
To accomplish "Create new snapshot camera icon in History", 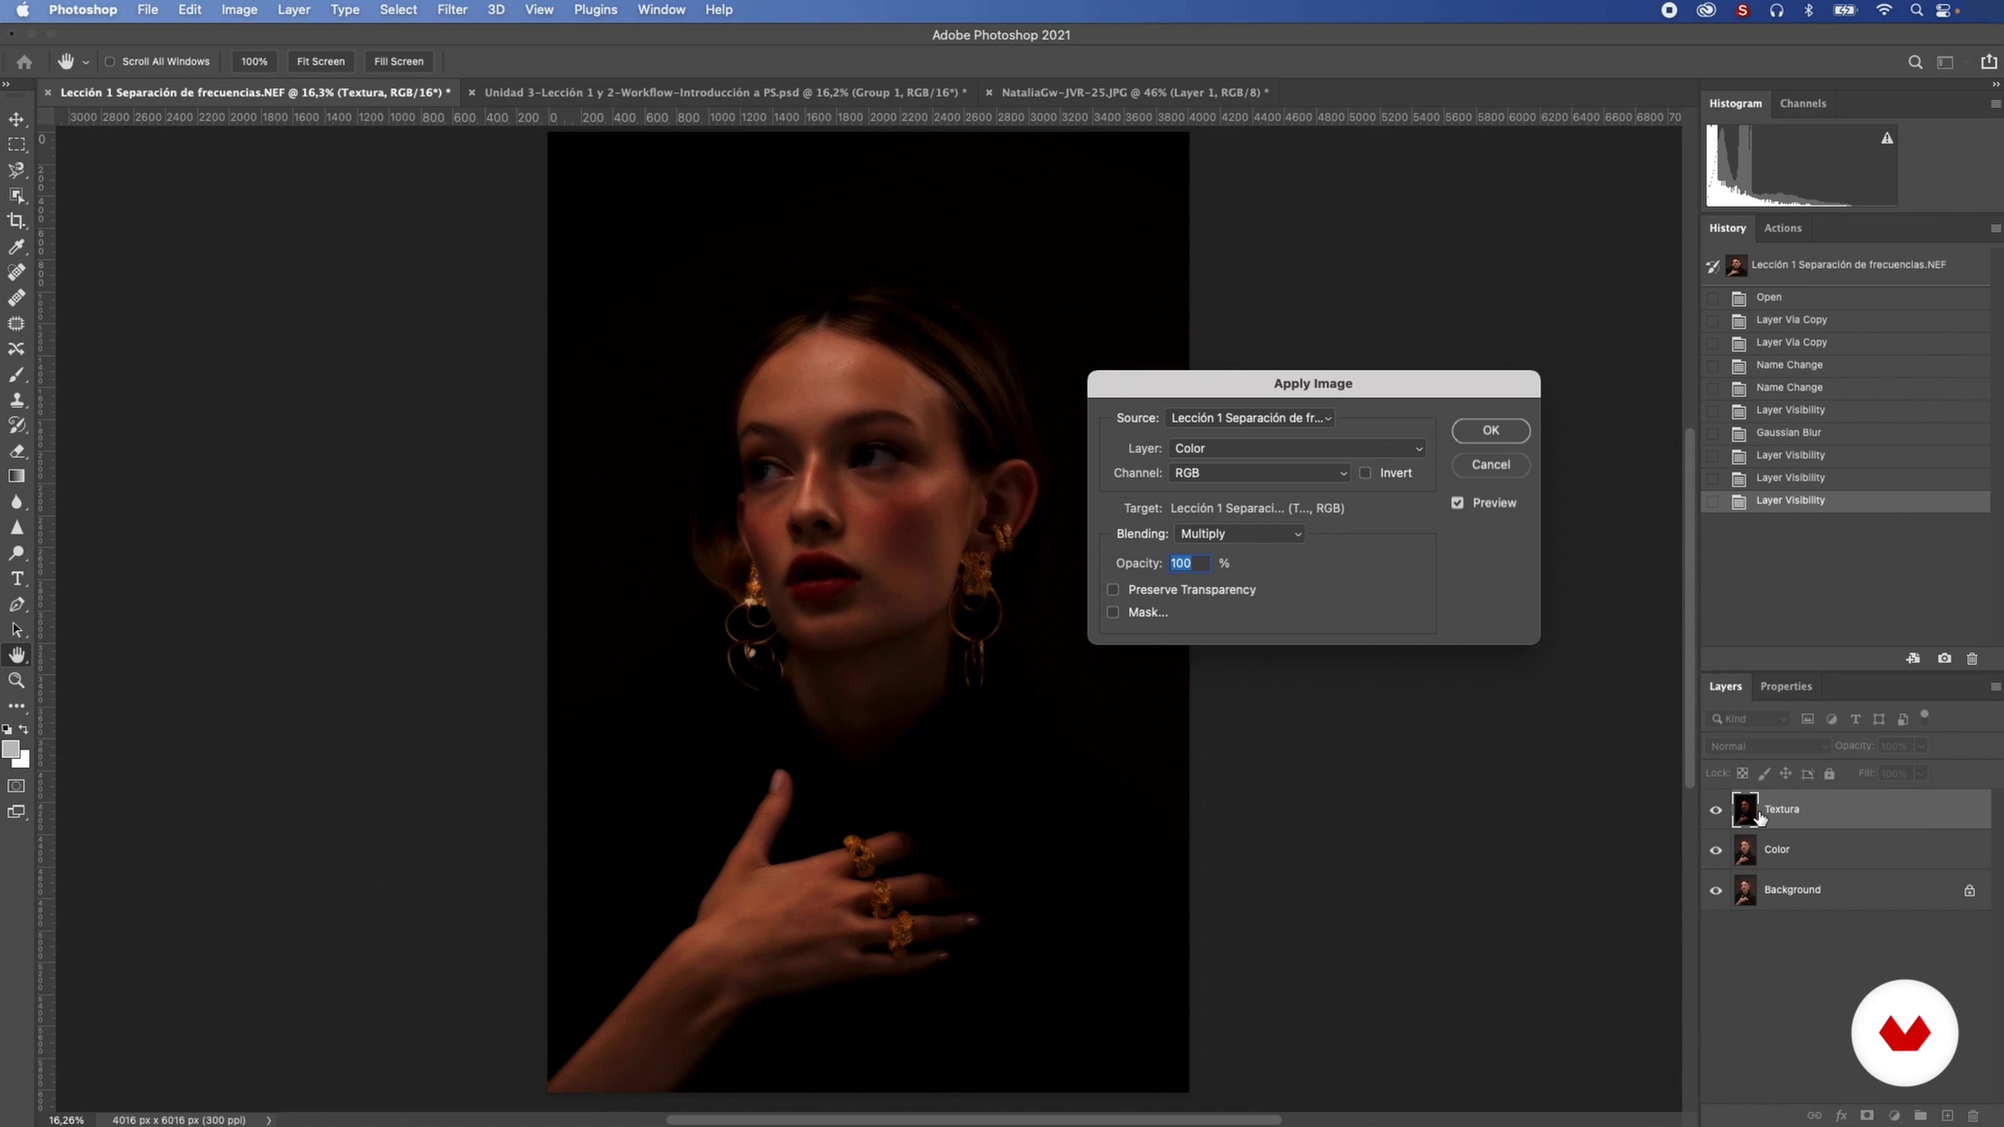I will [1944, 658].
